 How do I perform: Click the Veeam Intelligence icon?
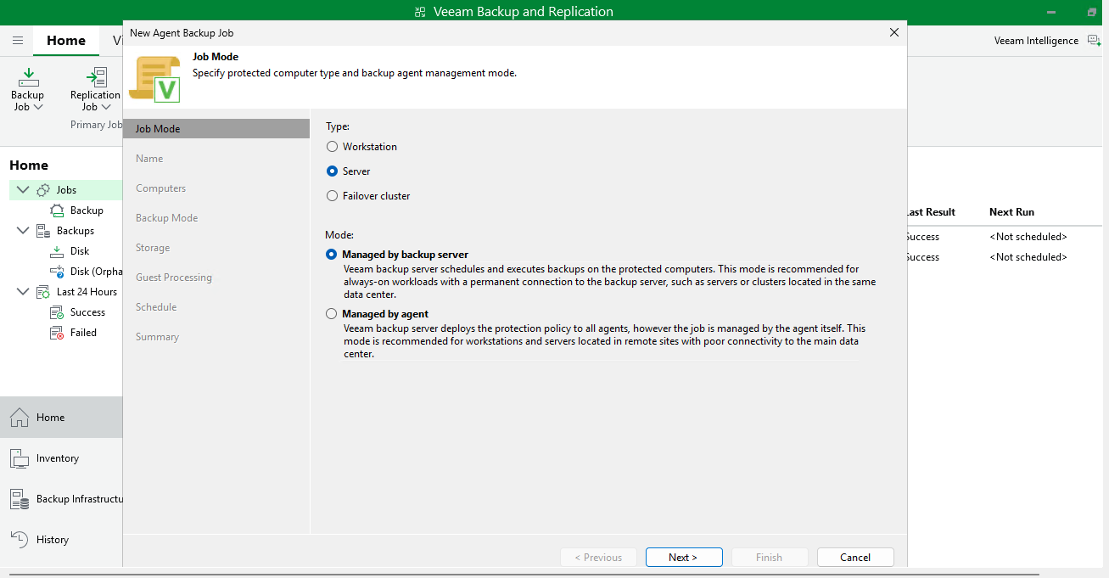[1094, 41]
